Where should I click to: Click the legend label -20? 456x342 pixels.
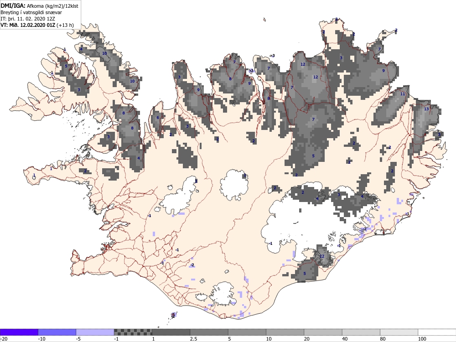pyautogui.click(x=4, y=339)
